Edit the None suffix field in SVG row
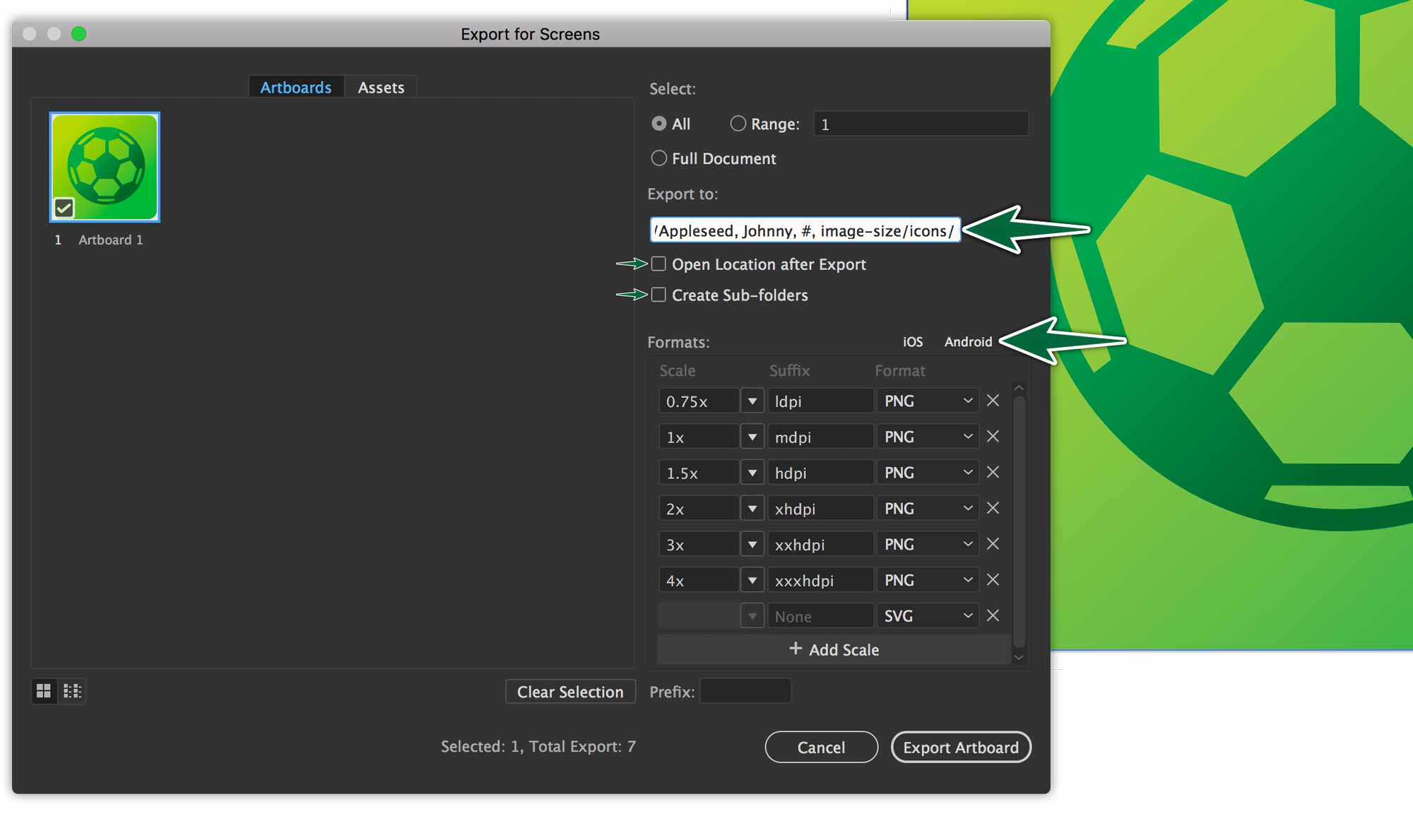Image resolution: width=1413 pixels, height=814 pixels. tap(820, 616)
